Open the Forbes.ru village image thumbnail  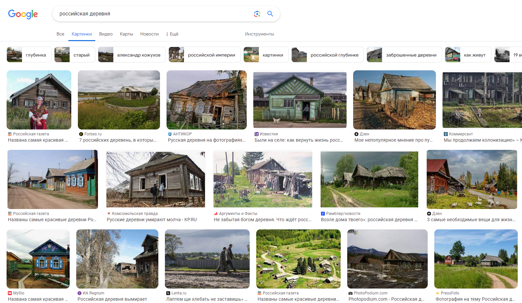(x=119, y=100)
